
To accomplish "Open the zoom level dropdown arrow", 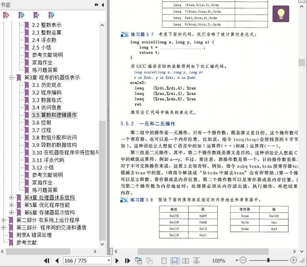I will [x=237, y=261].
